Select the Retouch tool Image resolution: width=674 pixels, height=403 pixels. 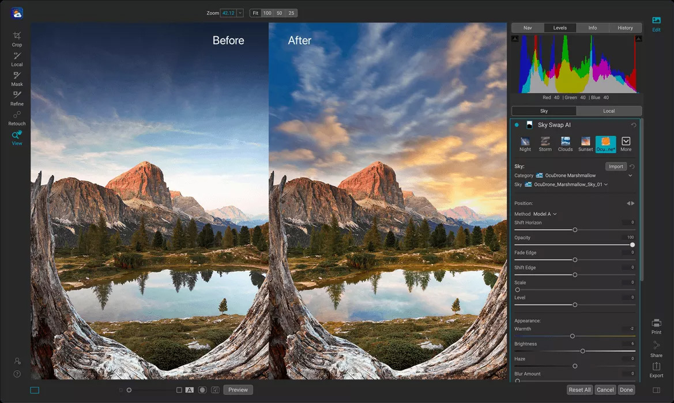(x=17, y=117)
